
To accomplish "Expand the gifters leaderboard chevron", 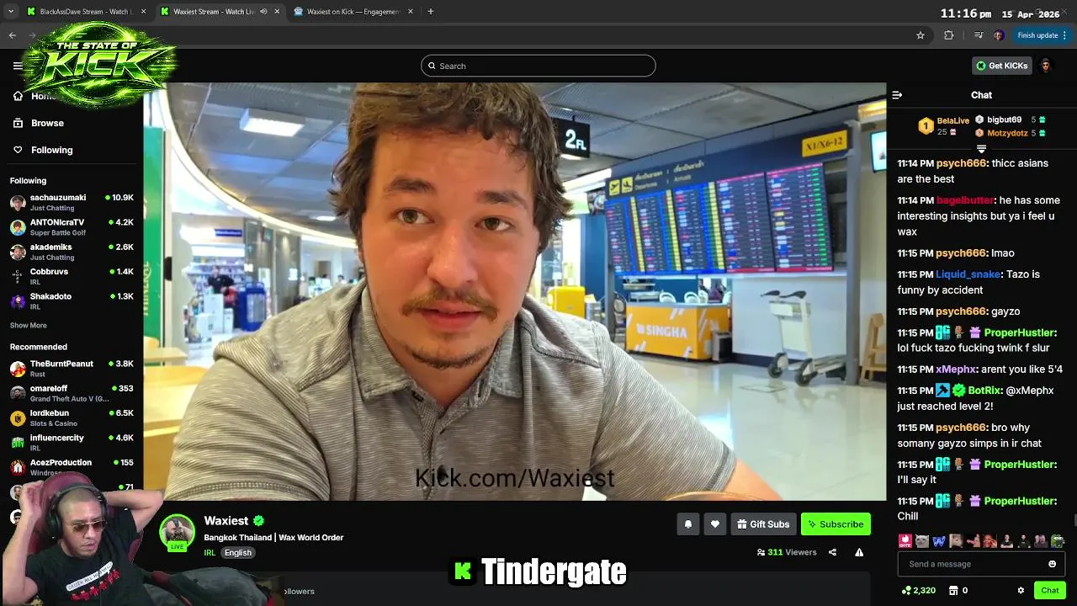I will tap(981, 150).
